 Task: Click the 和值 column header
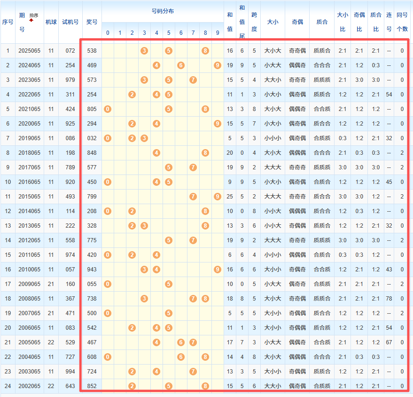pos(230,22)
